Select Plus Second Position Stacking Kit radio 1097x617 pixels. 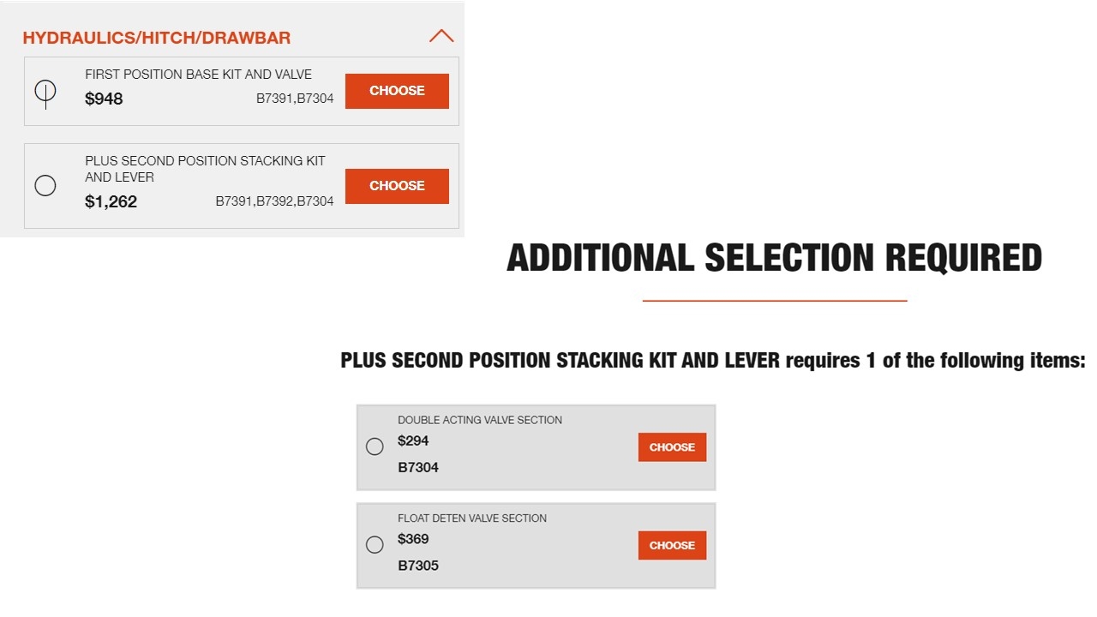point(45,185)
